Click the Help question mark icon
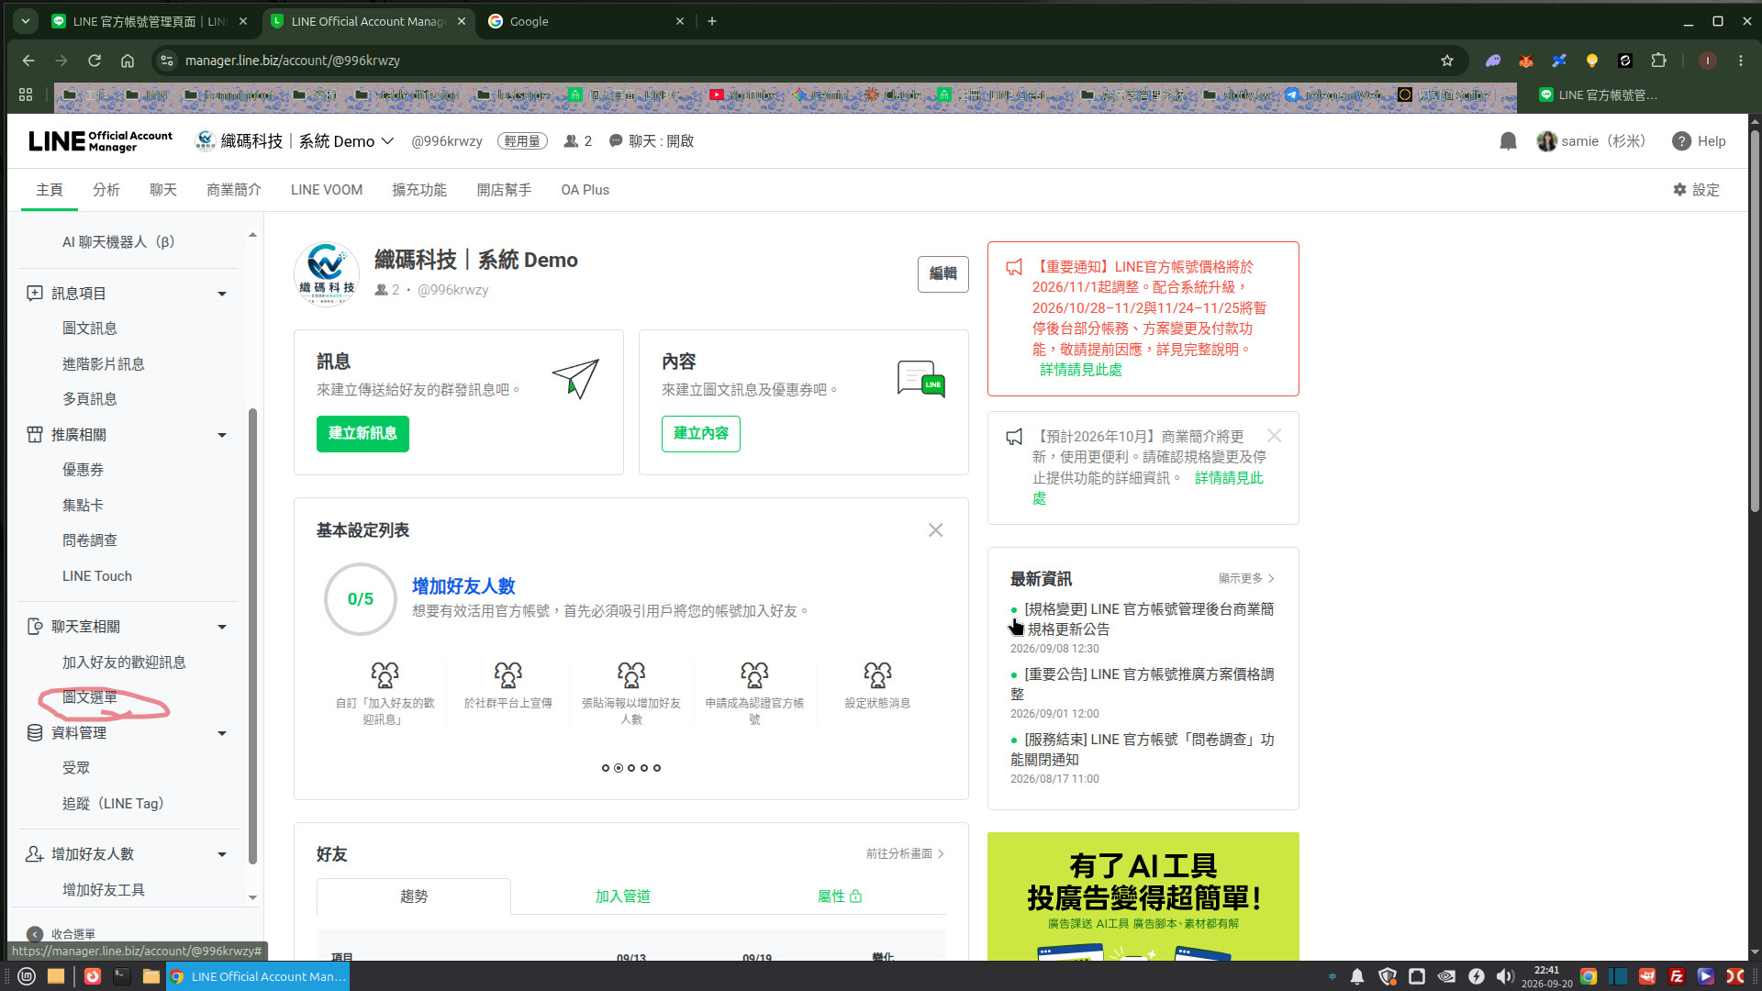The width and height of the screenshot is (1762, 991). 1681,141
